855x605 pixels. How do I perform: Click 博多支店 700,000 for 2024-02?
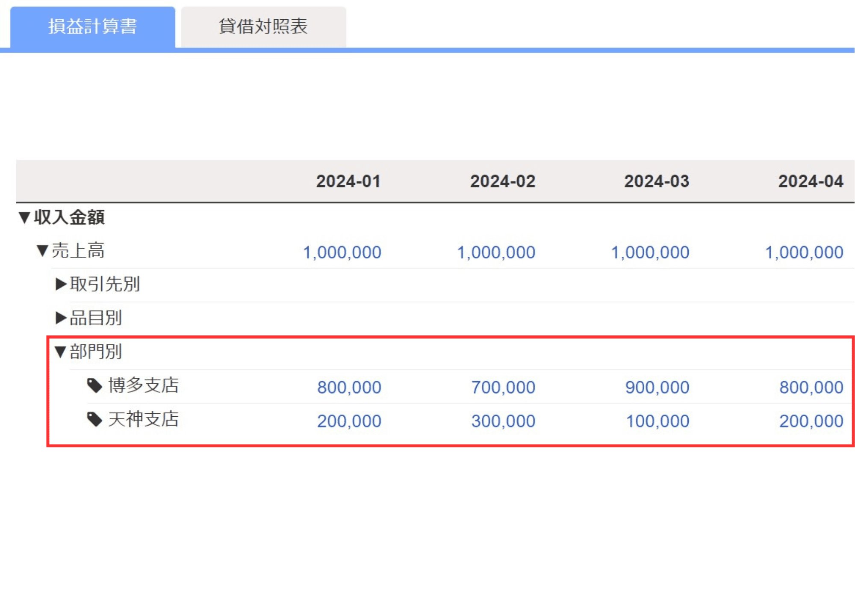coord(503,387)
